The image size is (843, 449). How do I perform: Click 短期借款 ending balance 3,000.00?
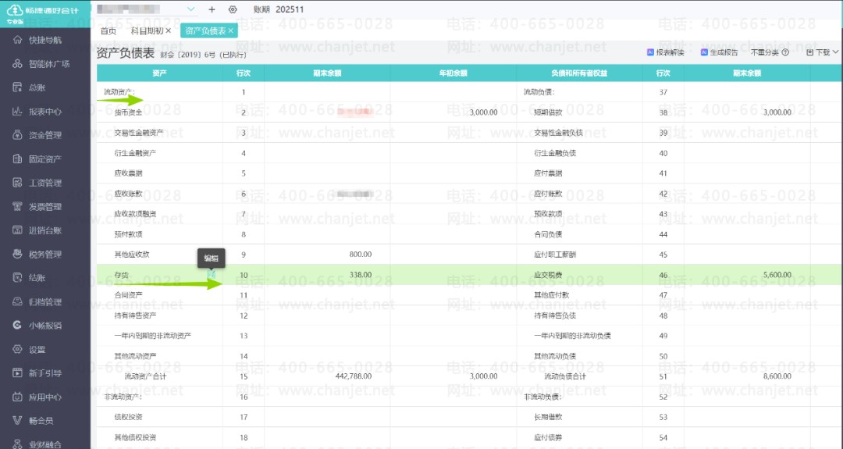pos(777,112)
